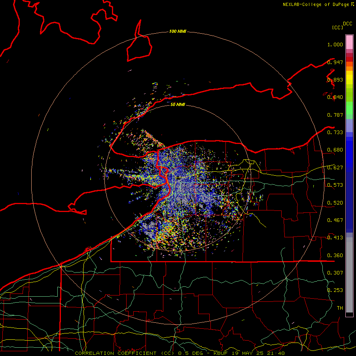Select the 0.680 scale value
The height and width of the screenshot is (356, 356).
335,150
